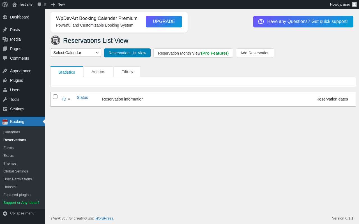Viewport: 359px width, 224px height.
Task: Click the Media icon in sidebar
Action: tap(5, 39)
